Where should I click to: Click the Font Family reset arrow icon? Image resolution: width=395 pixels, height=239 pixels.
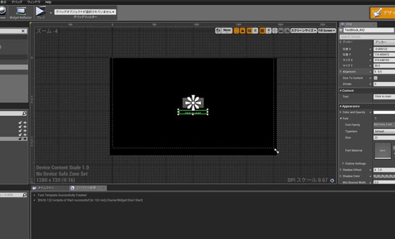375,119
